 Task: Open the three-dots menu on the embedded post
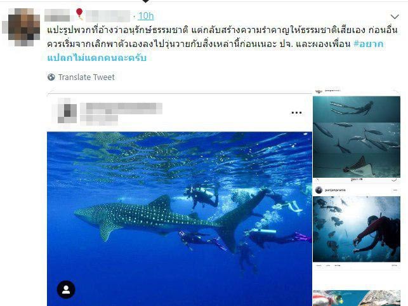click(296, 113)
